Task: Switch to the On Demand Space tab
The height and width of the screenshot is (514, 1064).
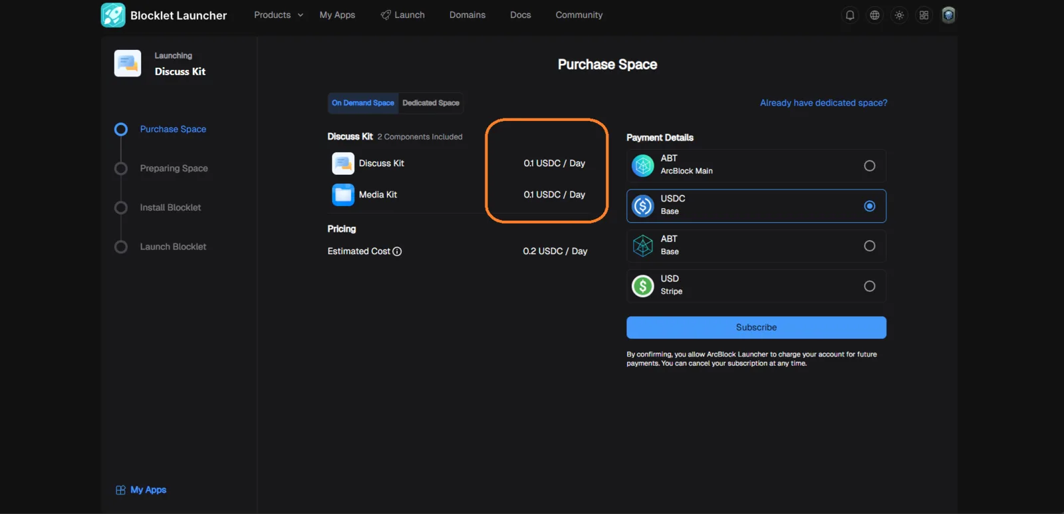Action: click(x=363, y=103)
